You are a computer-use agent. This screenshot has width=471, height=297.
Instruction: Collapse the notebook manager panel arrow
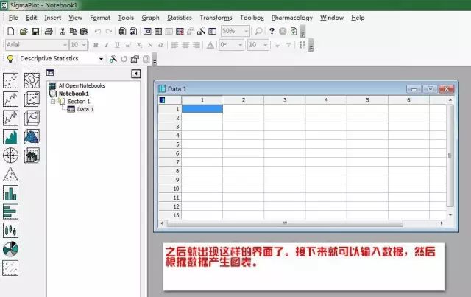(x=135, y=74)
